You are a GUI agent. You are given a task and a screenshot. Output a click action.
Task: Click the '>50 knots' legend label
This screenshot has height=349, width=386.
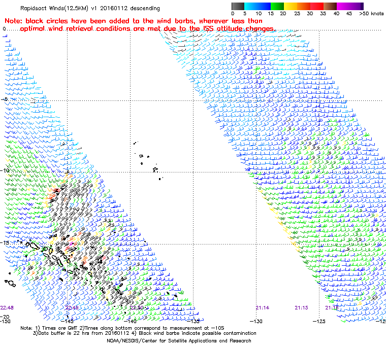(x=371, y=14)
